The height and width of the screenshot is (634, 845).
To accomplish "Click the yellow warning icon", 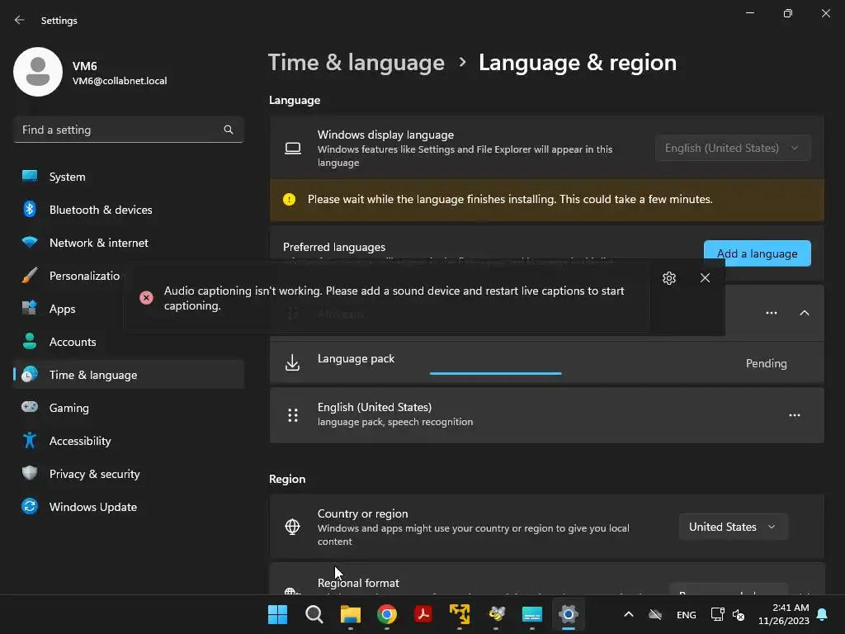I will [290, 200].
